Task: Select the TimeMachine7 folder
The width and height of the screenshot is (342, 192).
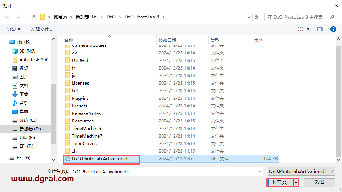Action: pyautogui.click(x=87, y=136)
